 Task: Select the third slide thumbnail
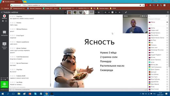(80, 12)
